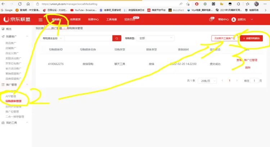The height and width of the screenshot is (147, 270).
Task: Toggle the hamburger menu icon in red header
Action: click(41, 19)
